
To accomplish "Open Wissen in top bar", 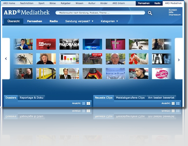I will click(79, 3).
